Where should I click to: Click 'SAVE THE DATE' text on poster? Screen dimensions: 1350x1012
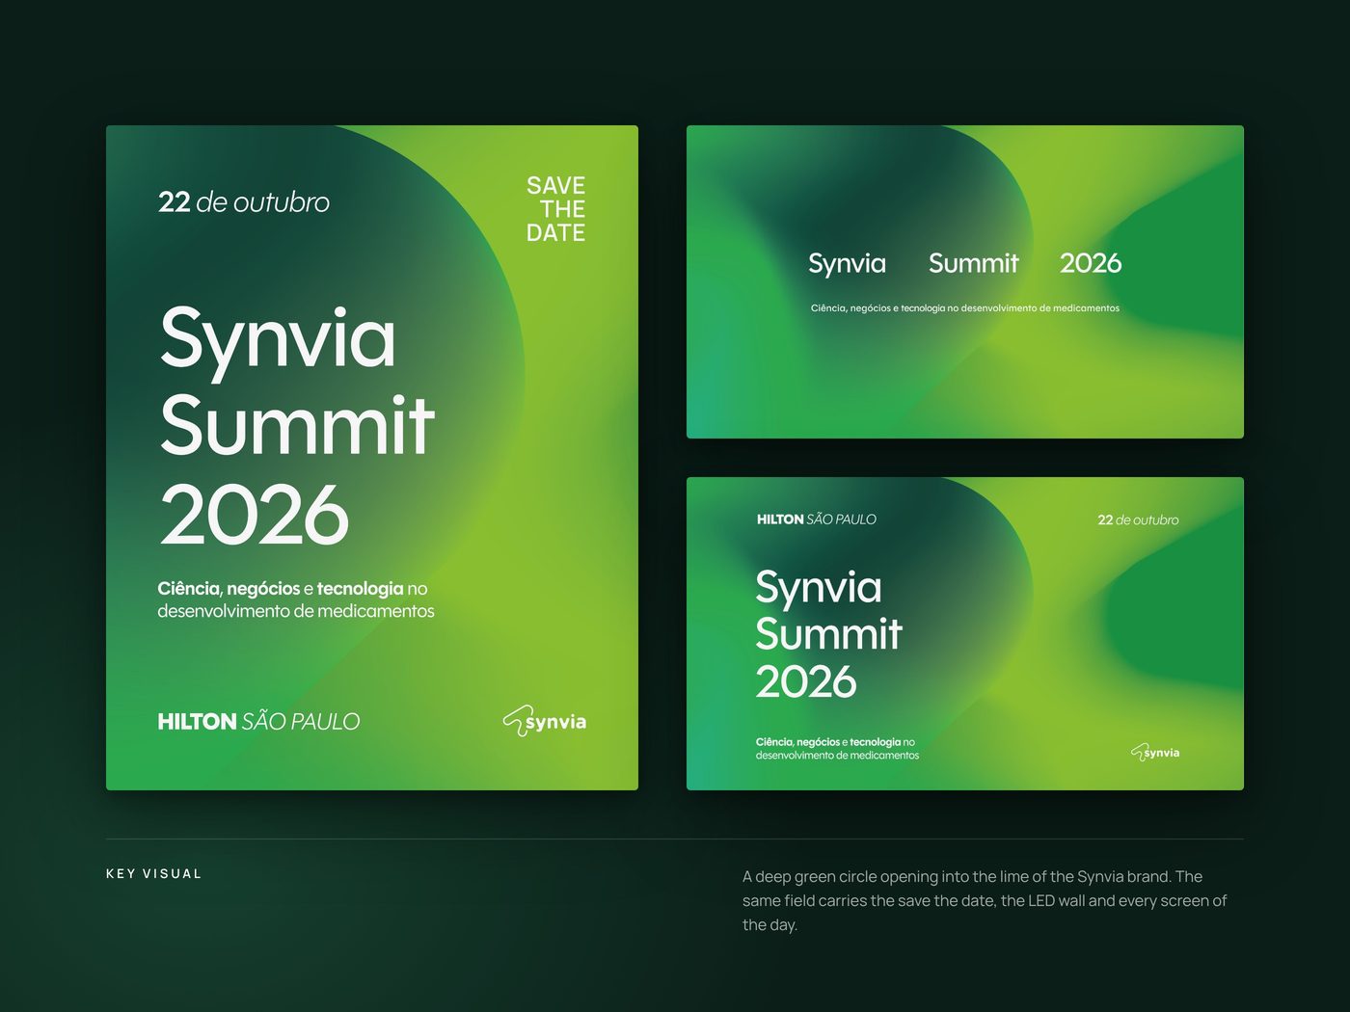[555, 209]
